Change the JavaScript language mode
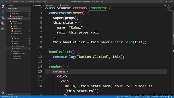 [155, 97]
